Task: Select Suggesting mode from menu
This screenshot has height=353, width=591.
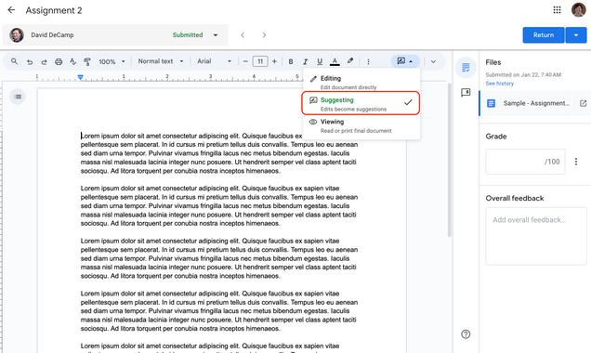Action: [361, 104]
